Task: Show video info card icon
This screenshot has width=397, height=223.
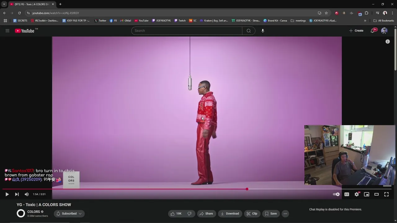Action: (x=388, y=42)
